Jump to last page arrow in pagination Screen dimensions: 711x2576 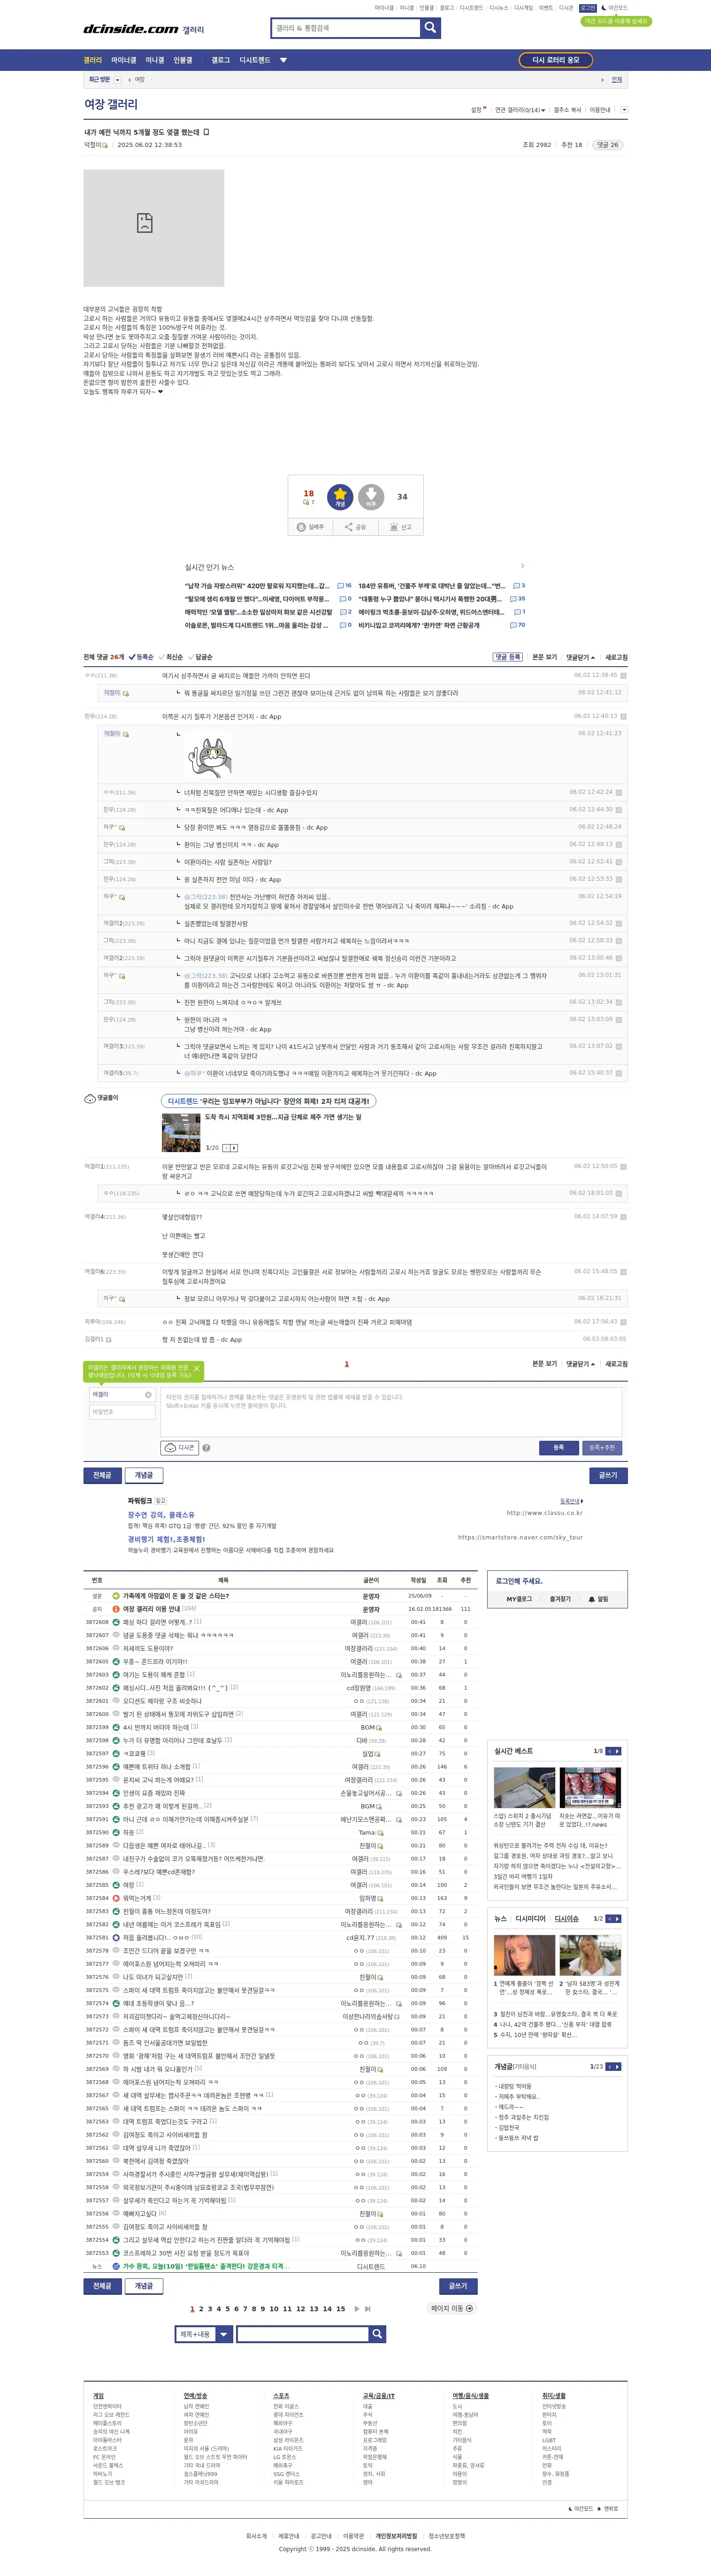[x=368, y=2309]
